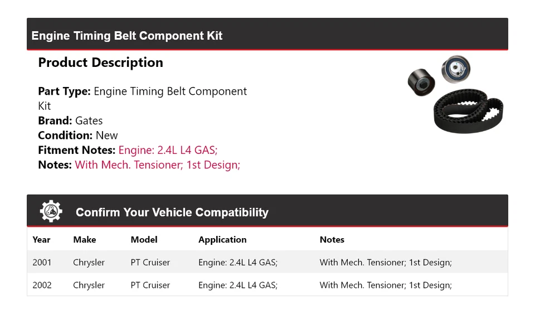Click the Engine Timing Belt Component Kit header
The width and height of the screenshot is (535, 314).
(127, 36)
